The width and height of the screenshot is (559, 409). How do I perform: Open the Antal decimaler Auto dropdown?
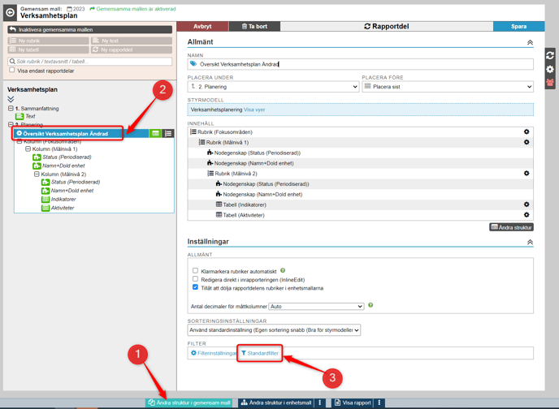(x=316, y=307)
